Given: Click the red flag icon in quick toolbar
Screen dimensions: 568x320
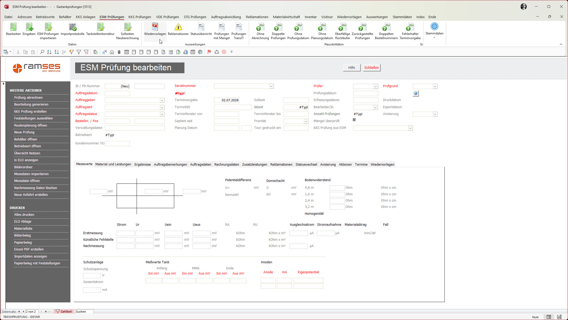Looking at the screenshot, I should click(x=209, y=52).
